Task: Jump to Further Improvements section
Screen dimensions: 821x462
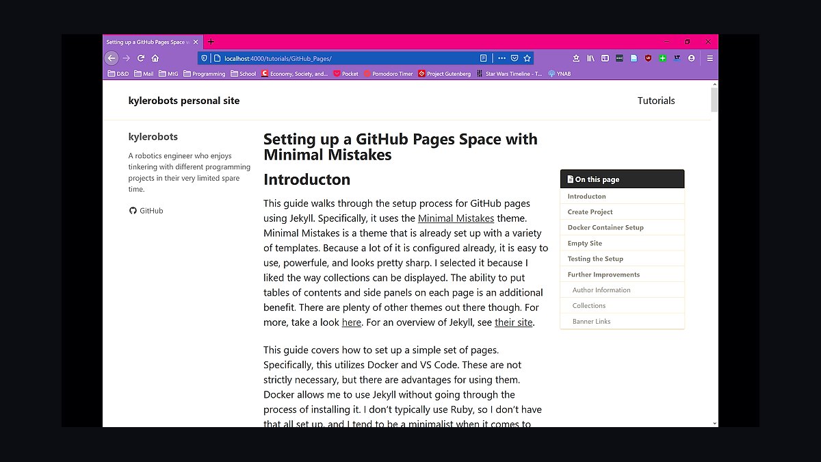Action: pyautogui.click(x=622, y=274)
